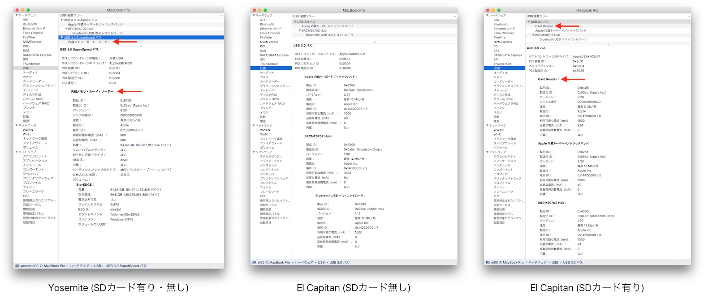Collapse USB 3.0 バス in SDカード無し window
The height and width of the screenshot is (303, 717).
click(x=295, y=21)
